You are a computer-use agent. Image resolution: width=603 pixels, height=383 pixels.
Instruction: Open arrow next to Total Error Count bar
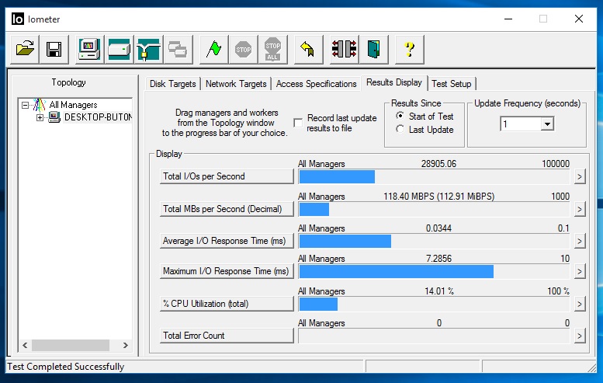pos(580,336)
